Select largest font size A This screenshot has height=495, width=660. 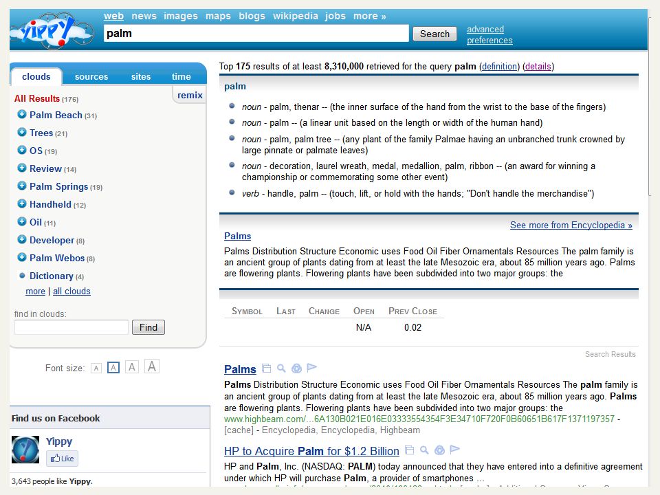(152, 366)
